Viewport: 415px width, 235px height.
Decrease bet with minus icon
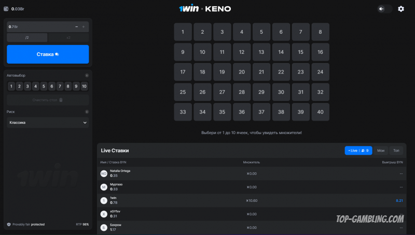[77, 26]
